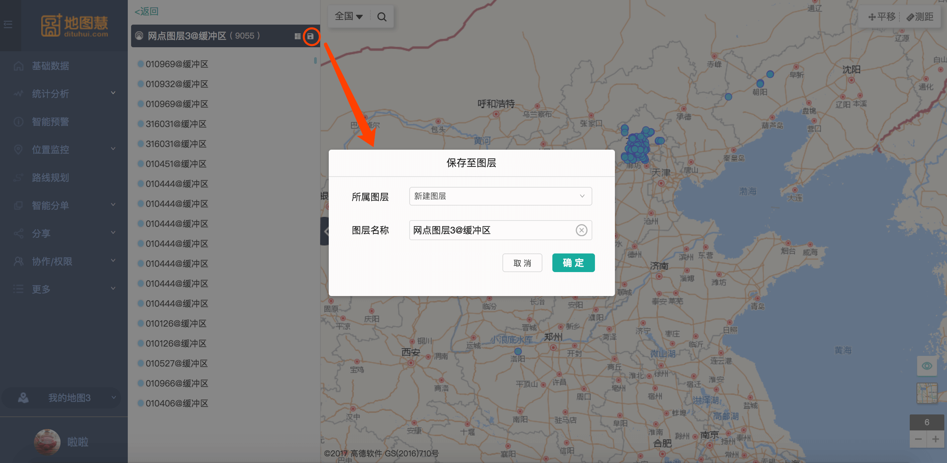947x463 pixels.
Task: Select the 测距 measure distance tool
Action: point(920,17)
